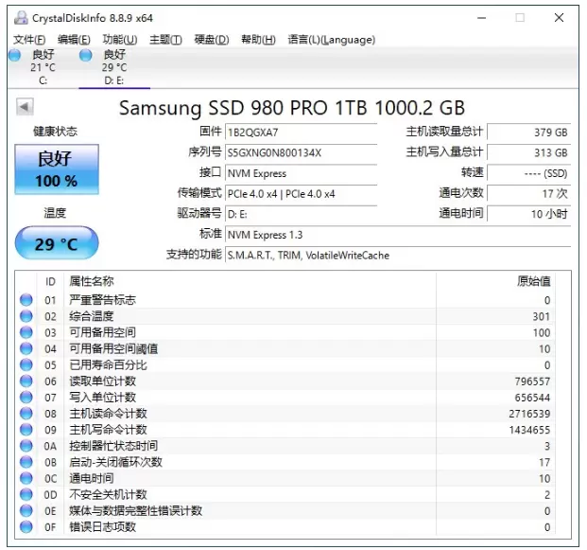This screenshot has height=550, width=587.
Task: Click the 原始值 column header
Action: [532, 281]
